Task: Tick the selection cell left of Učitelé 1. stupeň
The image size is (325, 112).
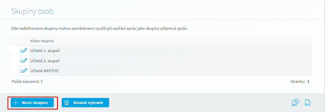Action: (x=14, y=51)
